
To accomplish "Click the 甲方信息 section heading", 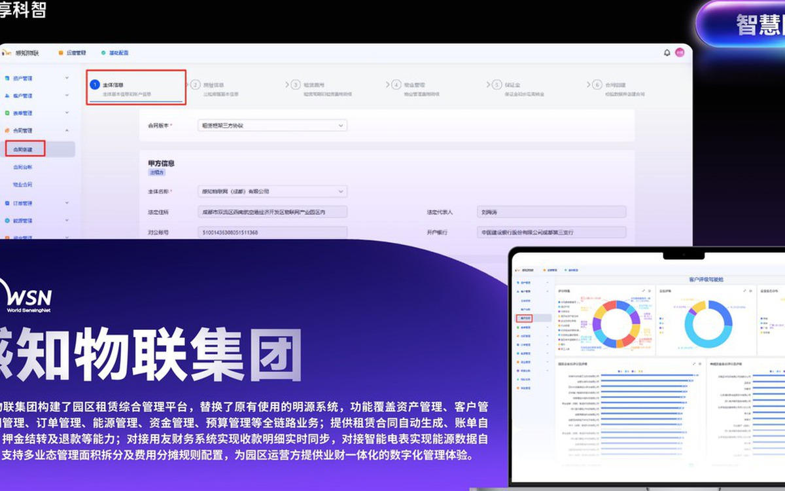I will (162, 163).
